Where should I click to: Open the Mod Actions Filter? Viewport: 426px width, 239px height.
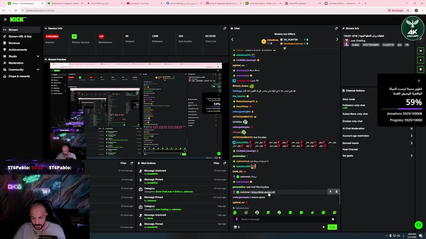pos(216,163)
